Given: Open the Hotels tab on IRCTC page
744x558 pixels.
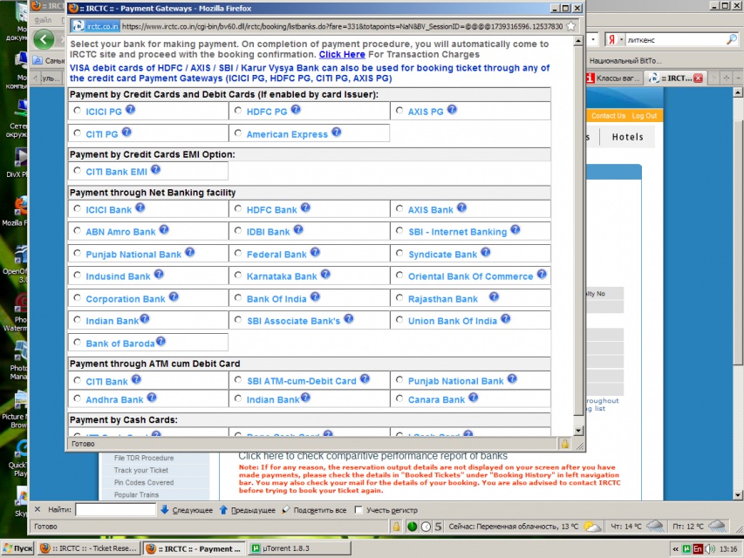Looking at the screenshot, I should pos(627,137).
